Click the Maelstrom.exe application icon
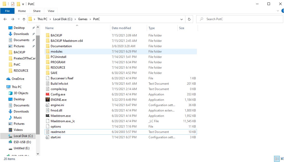This screenshot has width=284, height=162. click(x=48, y=116)
